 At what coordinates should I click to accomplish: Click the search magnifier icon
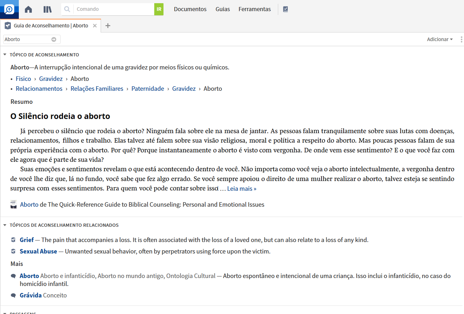pyautogui.click(x=67, y=9)
